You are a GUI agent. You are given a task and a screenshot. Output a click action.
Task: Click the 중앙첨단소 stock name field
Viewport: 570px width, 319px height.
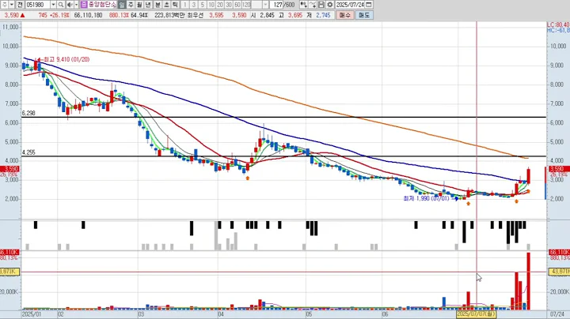point(102,5)
